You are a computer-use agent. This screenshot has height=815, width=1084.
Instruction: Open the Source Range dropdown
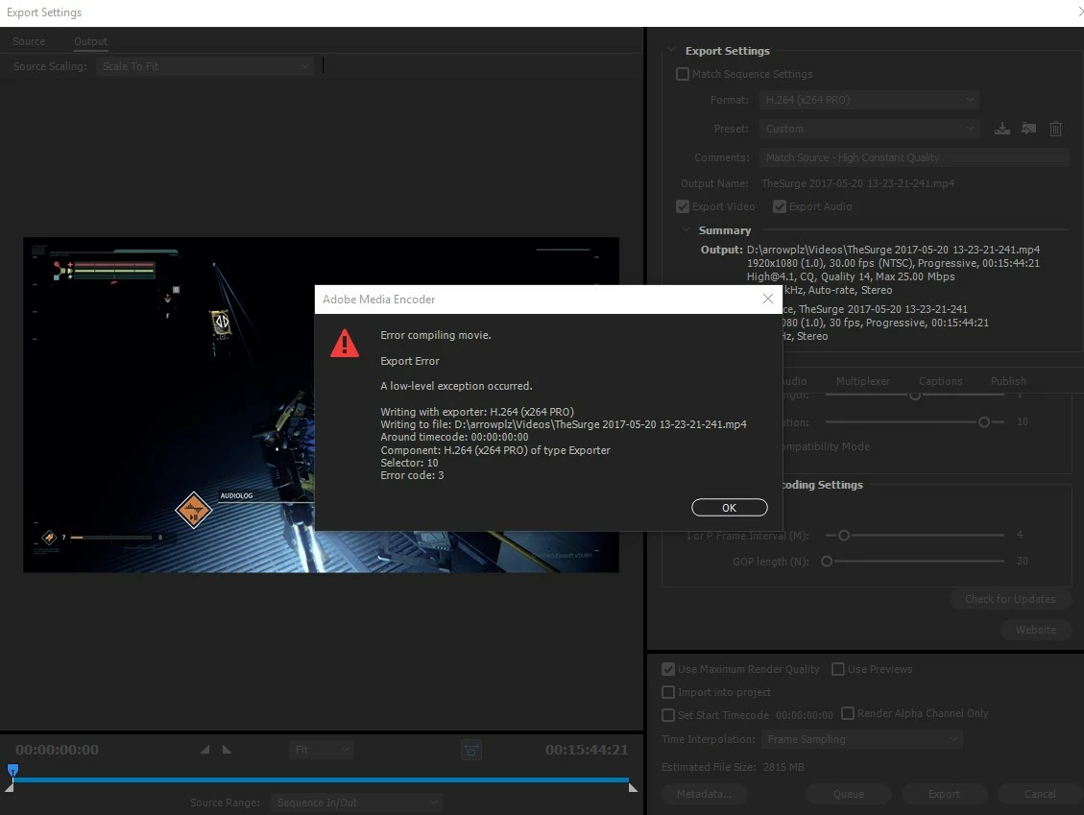[357, 803]
